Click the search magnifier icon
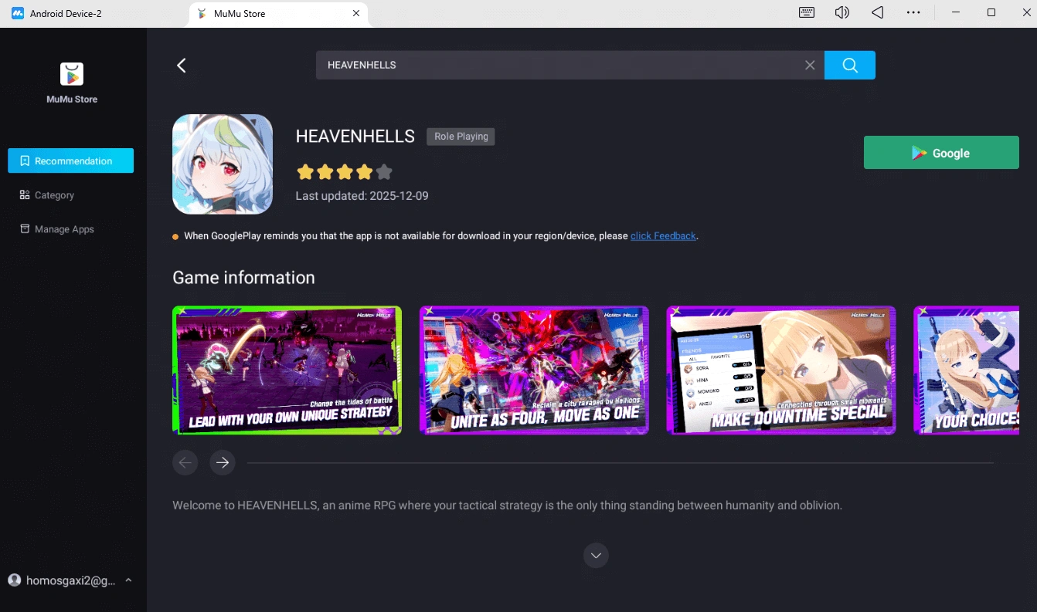 (x=849, y=65)
